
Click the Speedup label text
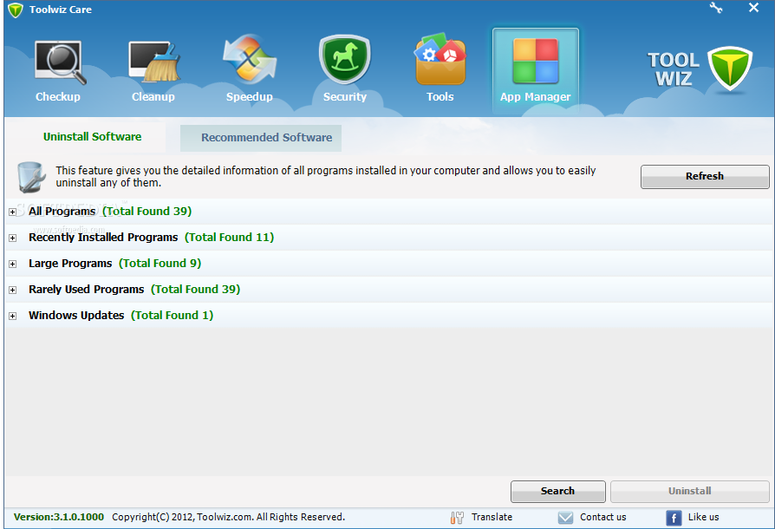coord(250,97)
